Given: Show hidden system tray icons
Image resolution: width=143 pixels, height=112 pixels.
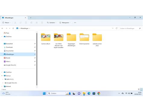Looking at the screenshot, I should tap(119, 93).
